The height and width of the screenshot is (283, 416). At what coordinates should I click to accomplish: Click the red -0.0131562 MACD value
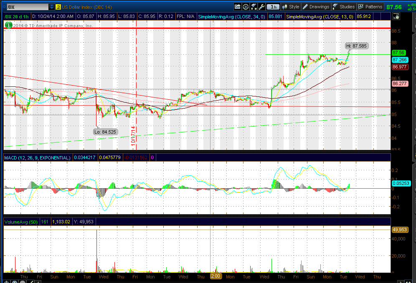point(136,157)
